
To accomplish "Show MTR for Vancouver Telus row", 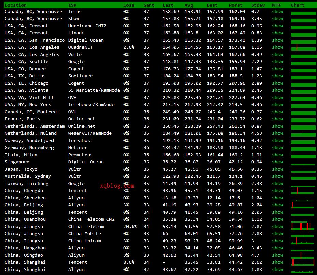I will coord(277,12).
